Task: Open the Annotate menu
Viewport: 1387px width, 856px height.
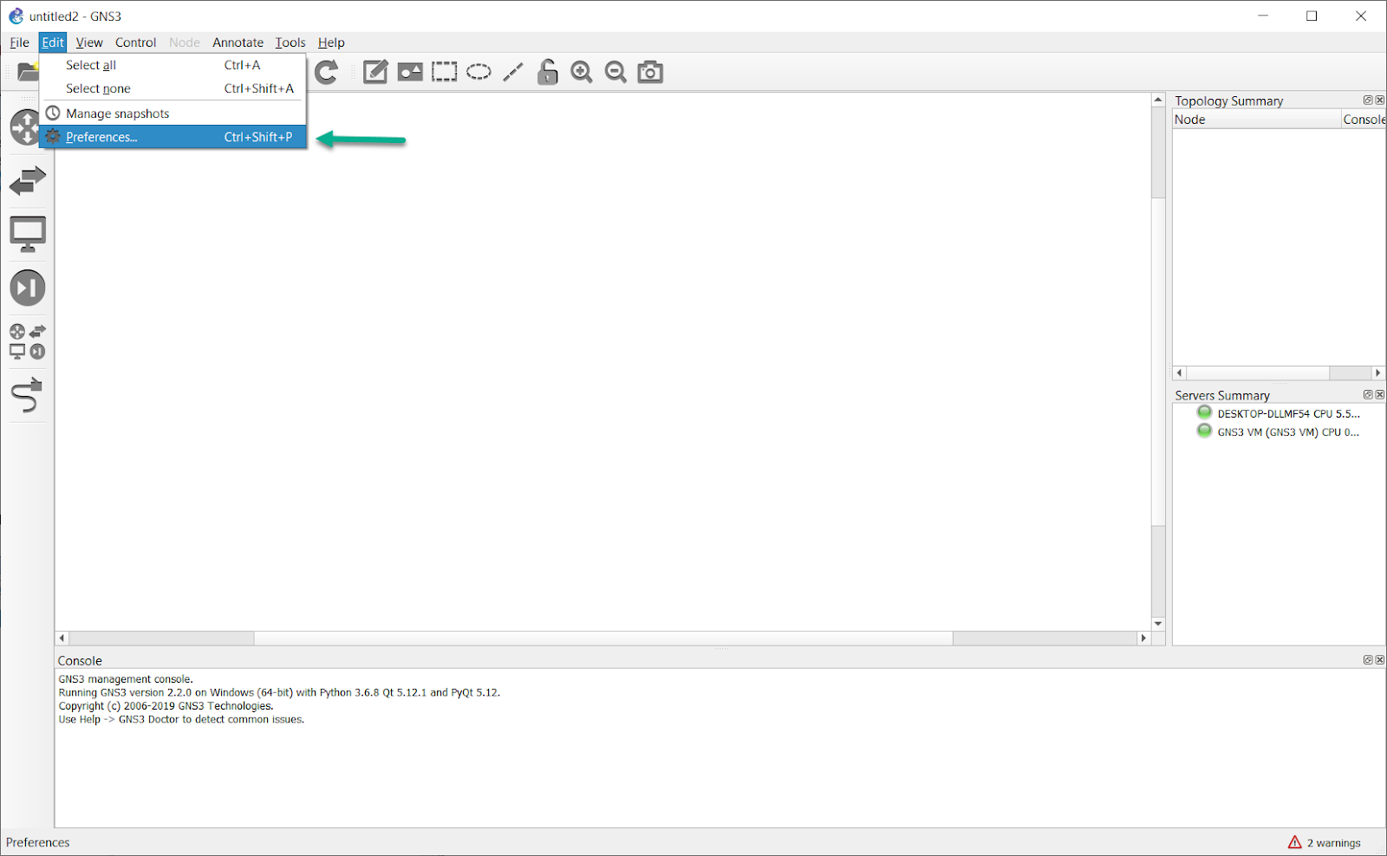Action: (238, 42)
